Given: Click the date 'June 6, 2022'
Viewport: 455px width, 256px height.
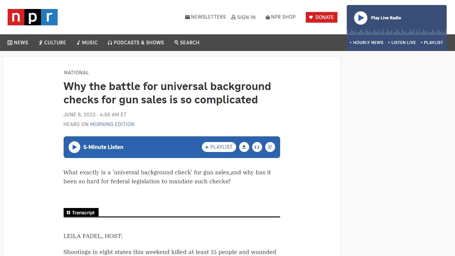Looking at the screenshot, I should click(80, 115).
